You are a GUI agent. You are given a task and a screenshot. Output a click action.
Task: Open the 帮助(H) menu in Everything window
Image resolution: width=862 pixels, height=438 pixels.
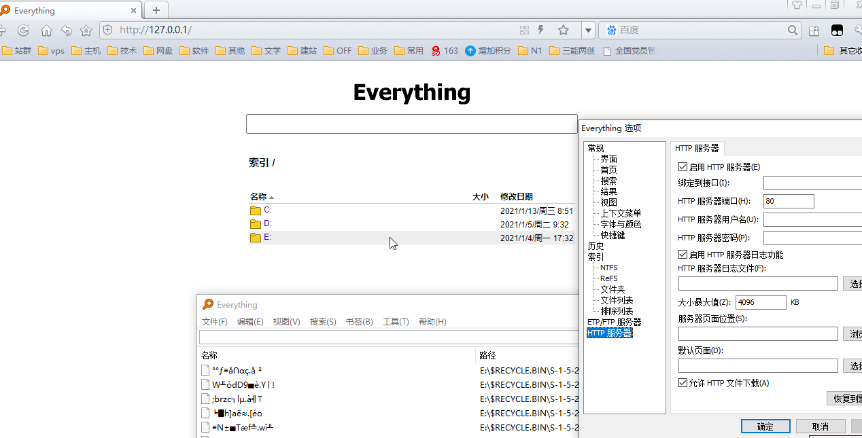[432, 322]
